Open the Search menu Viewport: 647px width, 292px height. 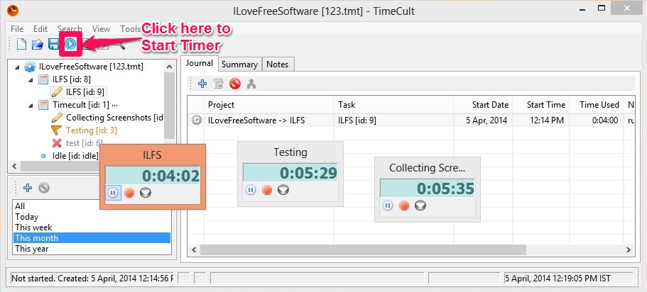70,29
